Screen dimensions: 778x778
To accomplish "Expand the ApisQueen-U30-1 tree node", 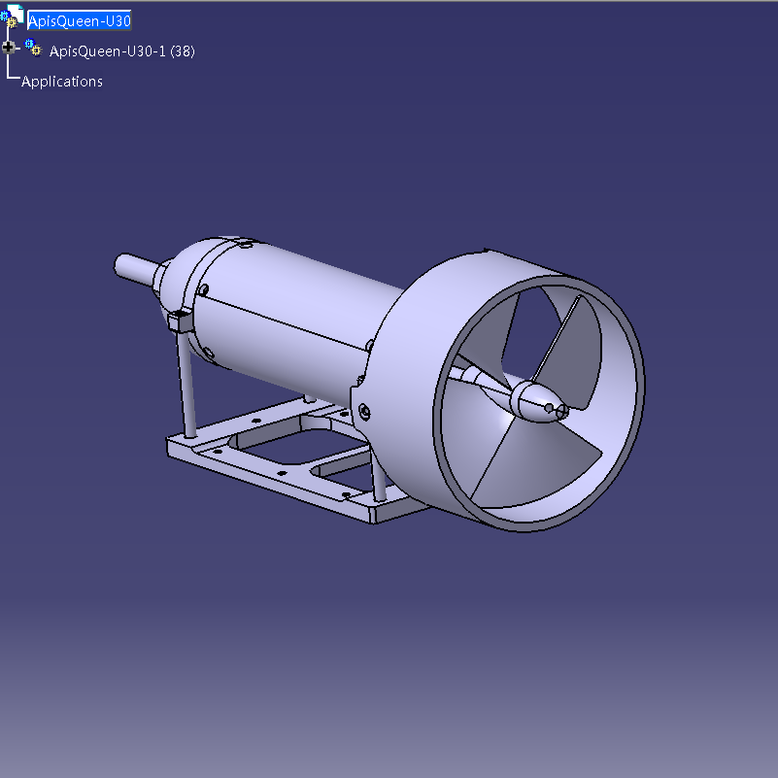I will [9, 47].
